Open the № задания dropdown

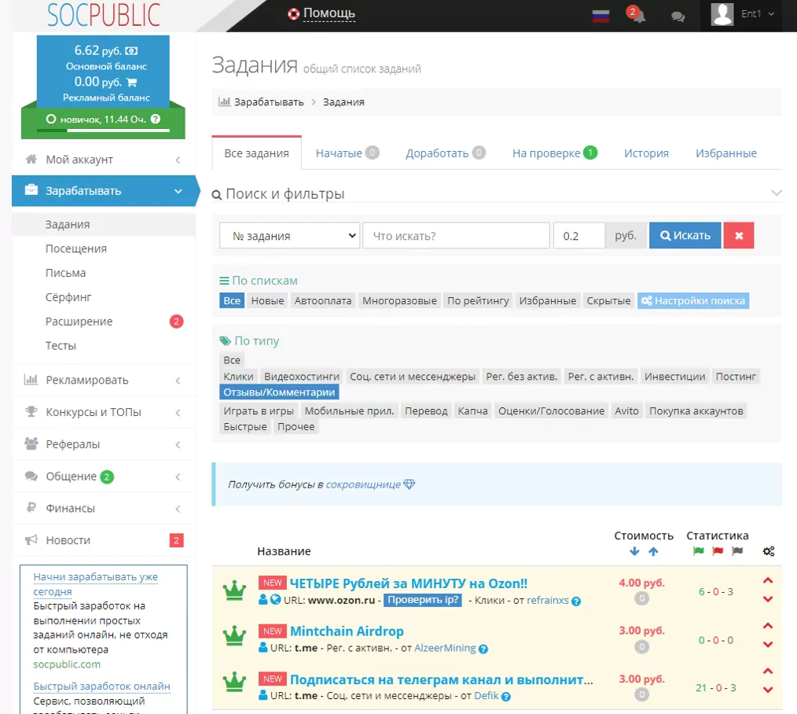point(290,235)
